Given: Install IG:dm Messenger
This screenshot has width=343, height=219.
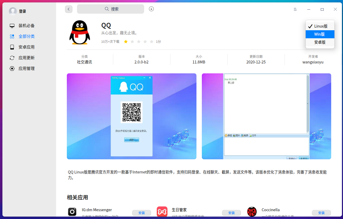Looking at the screenshot, I should pos(141,213).
